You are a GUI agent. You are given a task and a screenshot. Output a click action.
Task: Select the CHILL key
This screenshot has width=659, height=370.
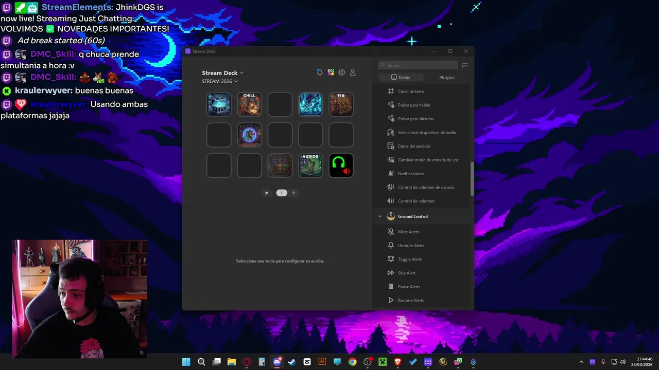pos(249,104)
